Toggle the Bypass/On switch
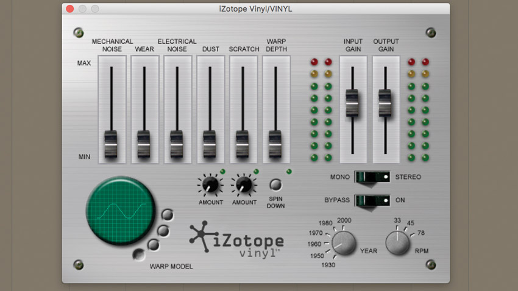The width and height of the screenshot is (518, 291). click(372, 200)
